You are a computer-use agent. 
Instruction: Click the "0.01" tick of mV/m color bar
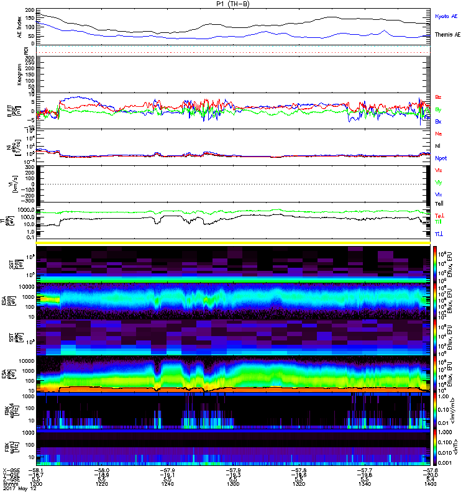click(444, 423)
